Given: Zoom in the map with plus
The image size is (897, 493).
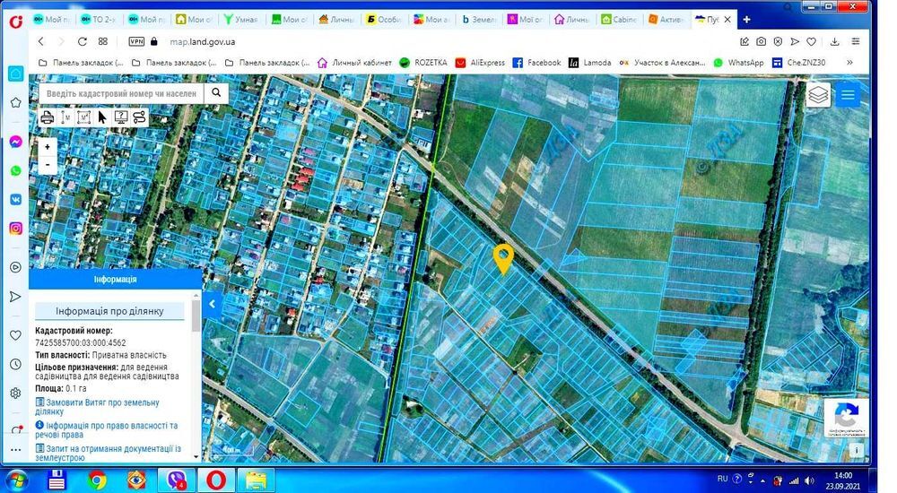Looking at the screenshot, I should (x=48, y=147).
